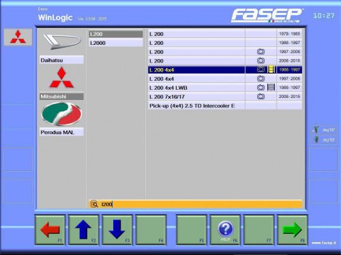The height and width of the screenshot is (255, 341).
Task: Click camera icon on L 200 2006-2015 row
Action: tap(261, 61)
